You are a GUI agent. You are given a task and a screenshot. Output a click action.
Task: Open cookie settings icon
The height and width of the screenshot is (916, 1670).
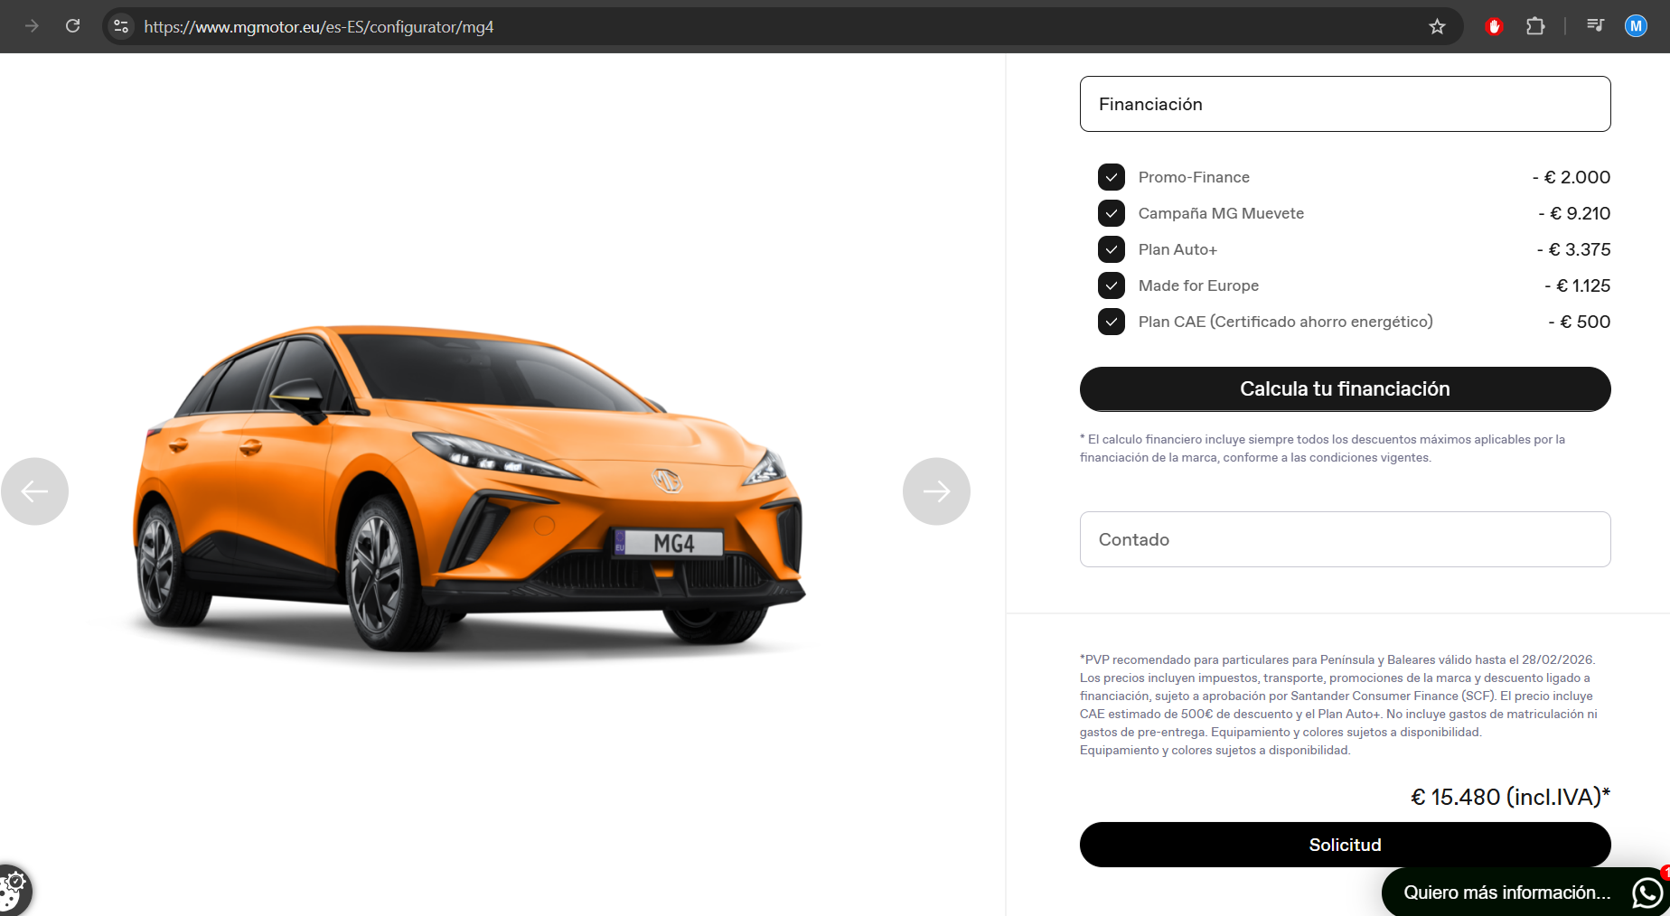(x=14, y=889)
